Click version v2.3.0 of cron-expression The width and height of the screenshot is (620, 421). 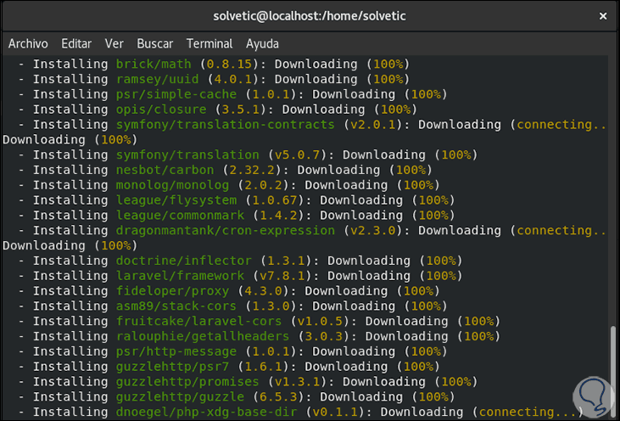tap(373, 230)
